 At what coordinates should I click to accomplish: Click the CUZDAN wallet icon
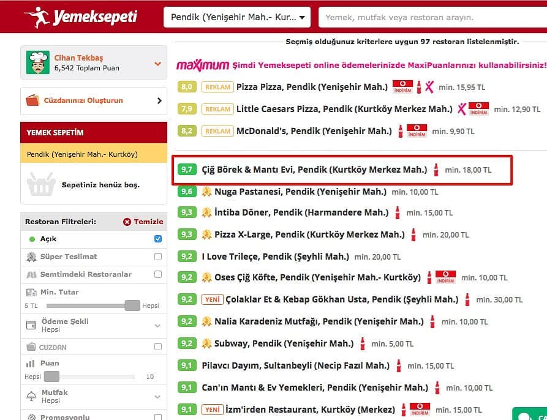(31, 347)
